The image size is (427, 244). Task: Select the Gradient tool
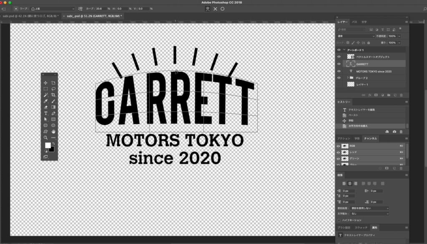[53, 107]
